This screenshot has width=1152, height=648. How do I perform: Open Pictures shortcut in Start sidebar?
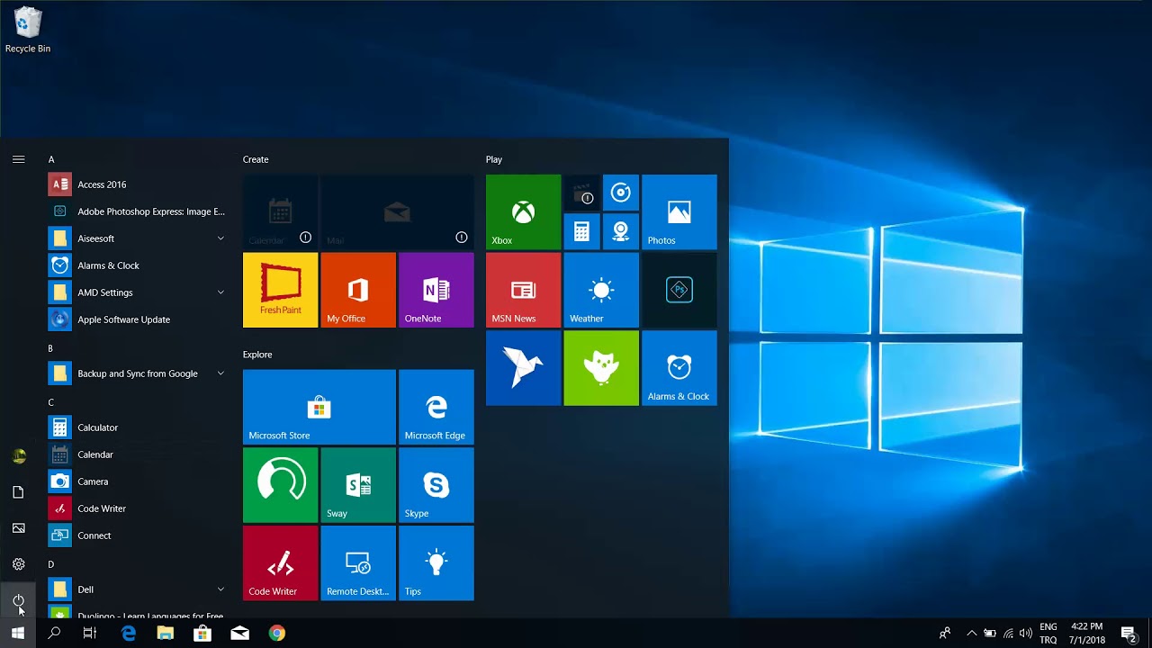(18, 528)
